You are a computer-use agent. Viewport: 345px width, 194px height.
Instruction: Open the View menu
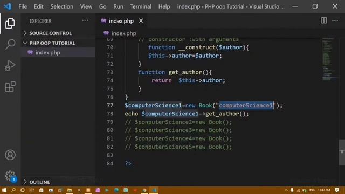point(86,6)
